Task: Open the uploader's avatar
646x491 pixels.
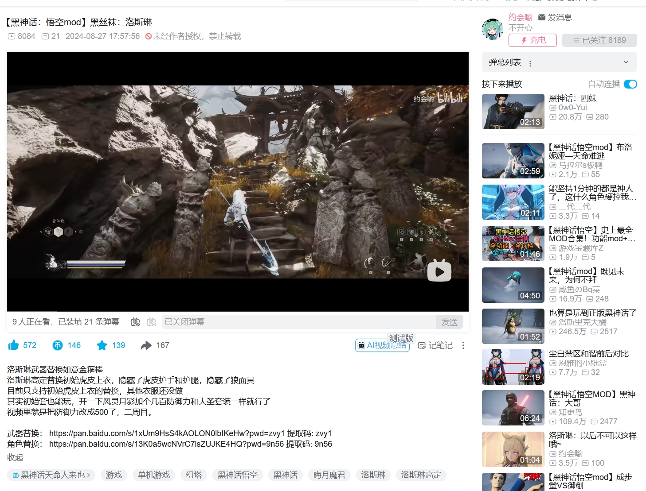Action: coord(493,29)
